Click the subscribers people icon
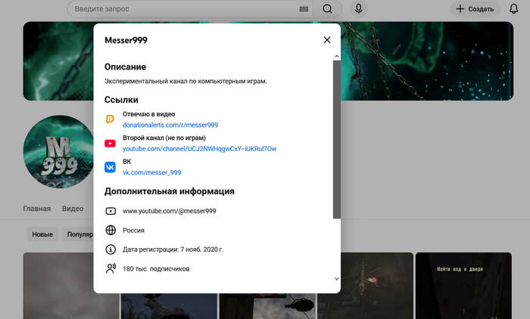Viewport: 530px width, 319px height. click(111, 268)
